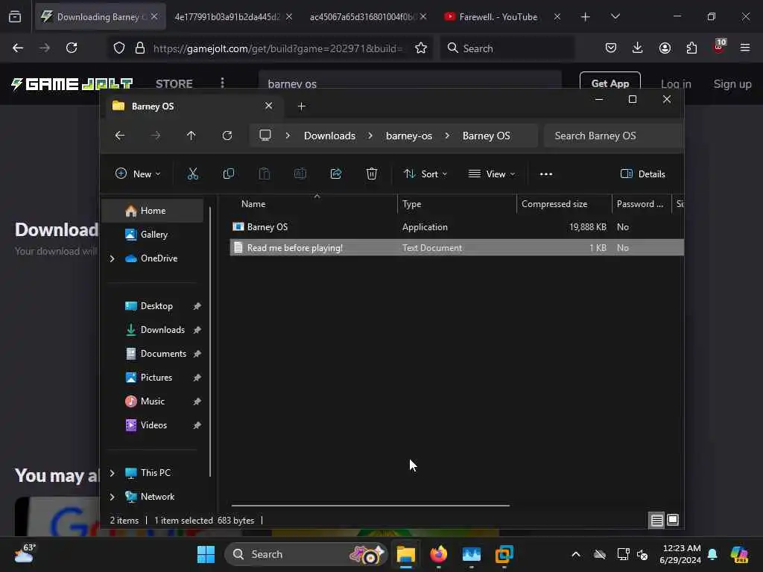
Task: Click the This PC monitor icon in address bar
Action: tap(265, 136)
